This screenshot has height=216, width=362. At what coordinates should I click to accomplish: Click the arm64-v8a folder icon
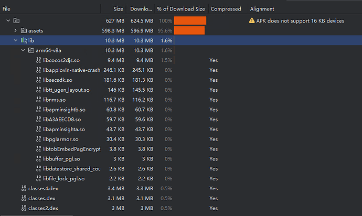(x=31, y=50)
